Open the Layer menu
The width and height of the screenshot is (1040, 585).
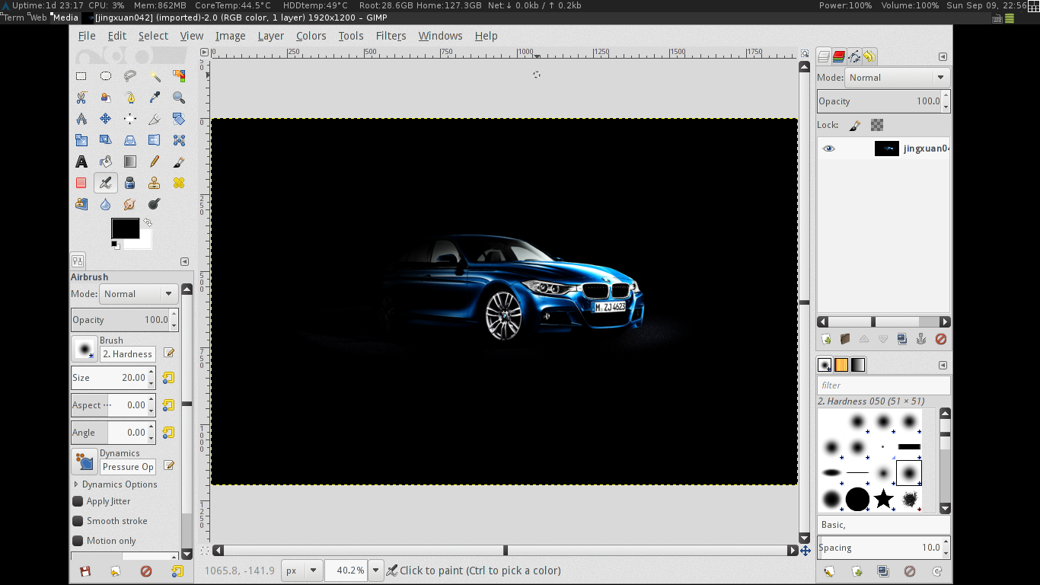coord(270,36)
